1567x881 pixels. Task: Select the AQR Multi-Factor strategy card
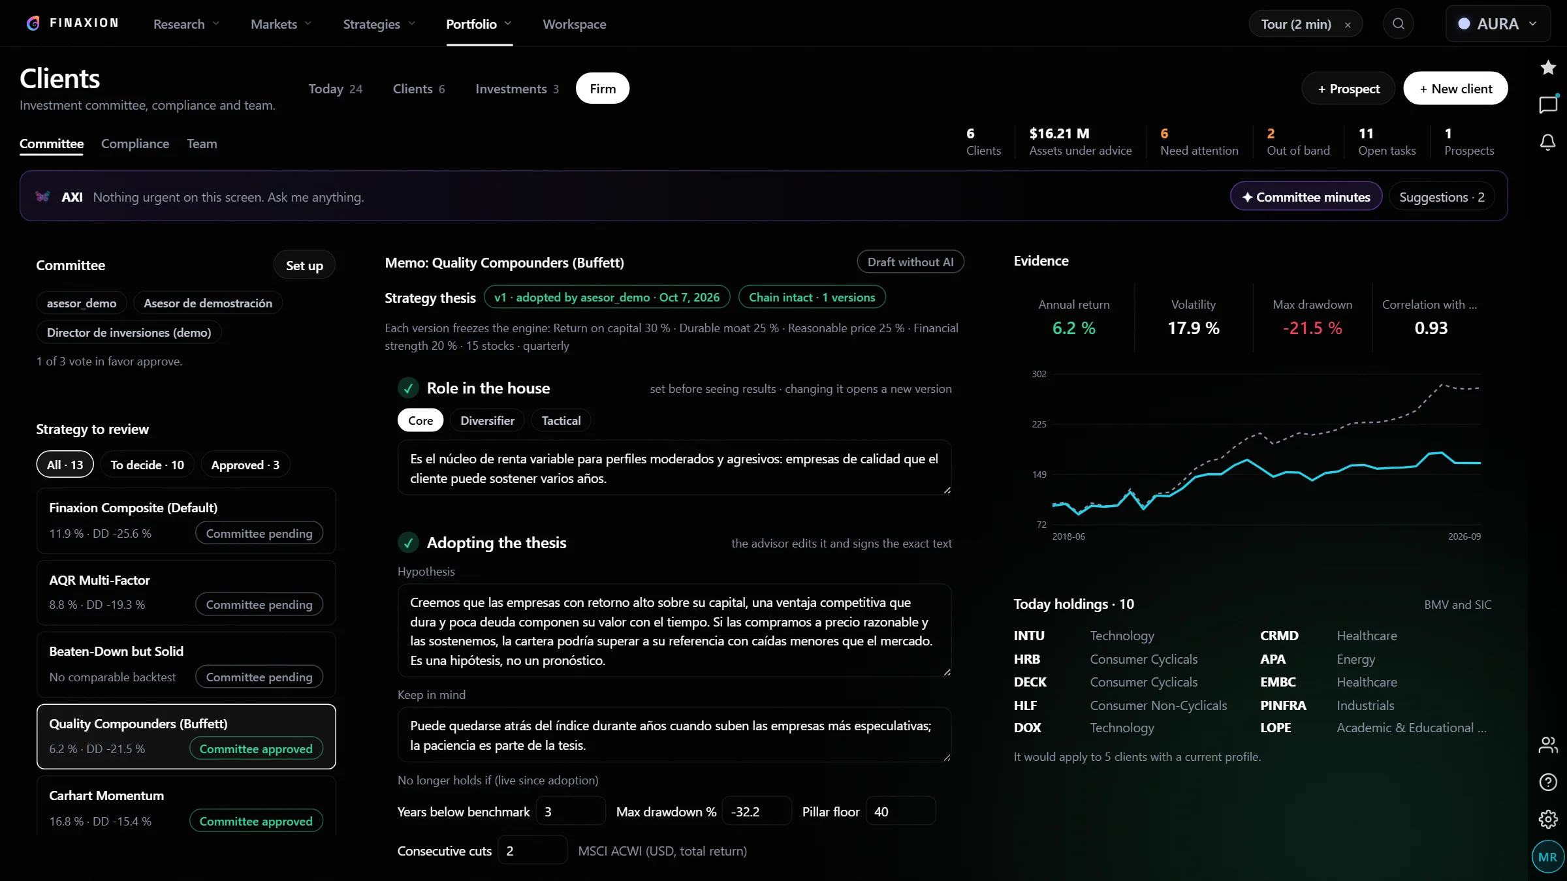click(x=186, y=593)
